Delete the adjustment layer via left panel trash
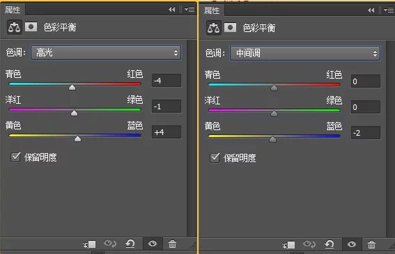The image size is (395, 254). point(172,244)
